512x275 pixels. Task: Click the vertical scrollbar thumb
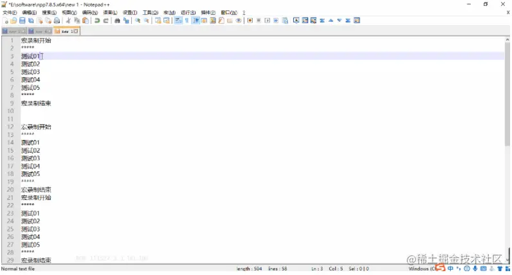(507, 94)
